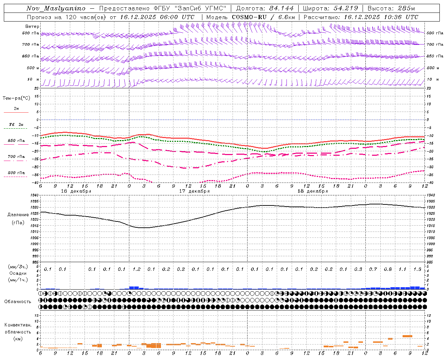Select the "Тем-ра(°C)" temperature axis title
This screenshot has height=356, width=445.
[16, 98]
